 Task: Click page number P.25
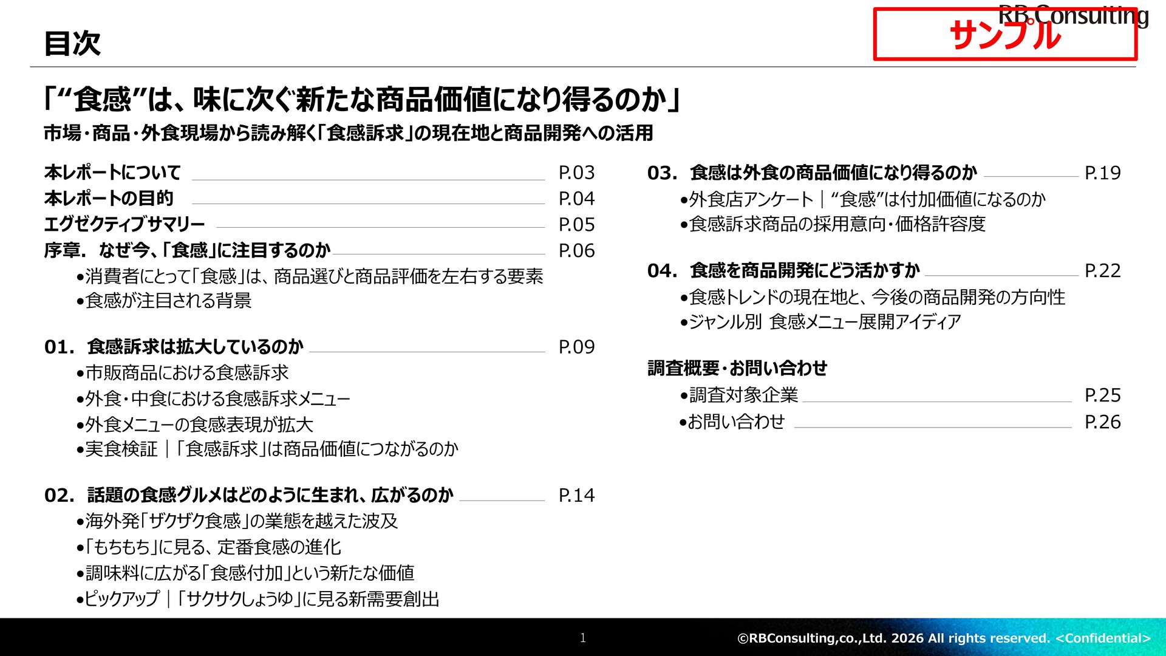[x=1102, y=395]
